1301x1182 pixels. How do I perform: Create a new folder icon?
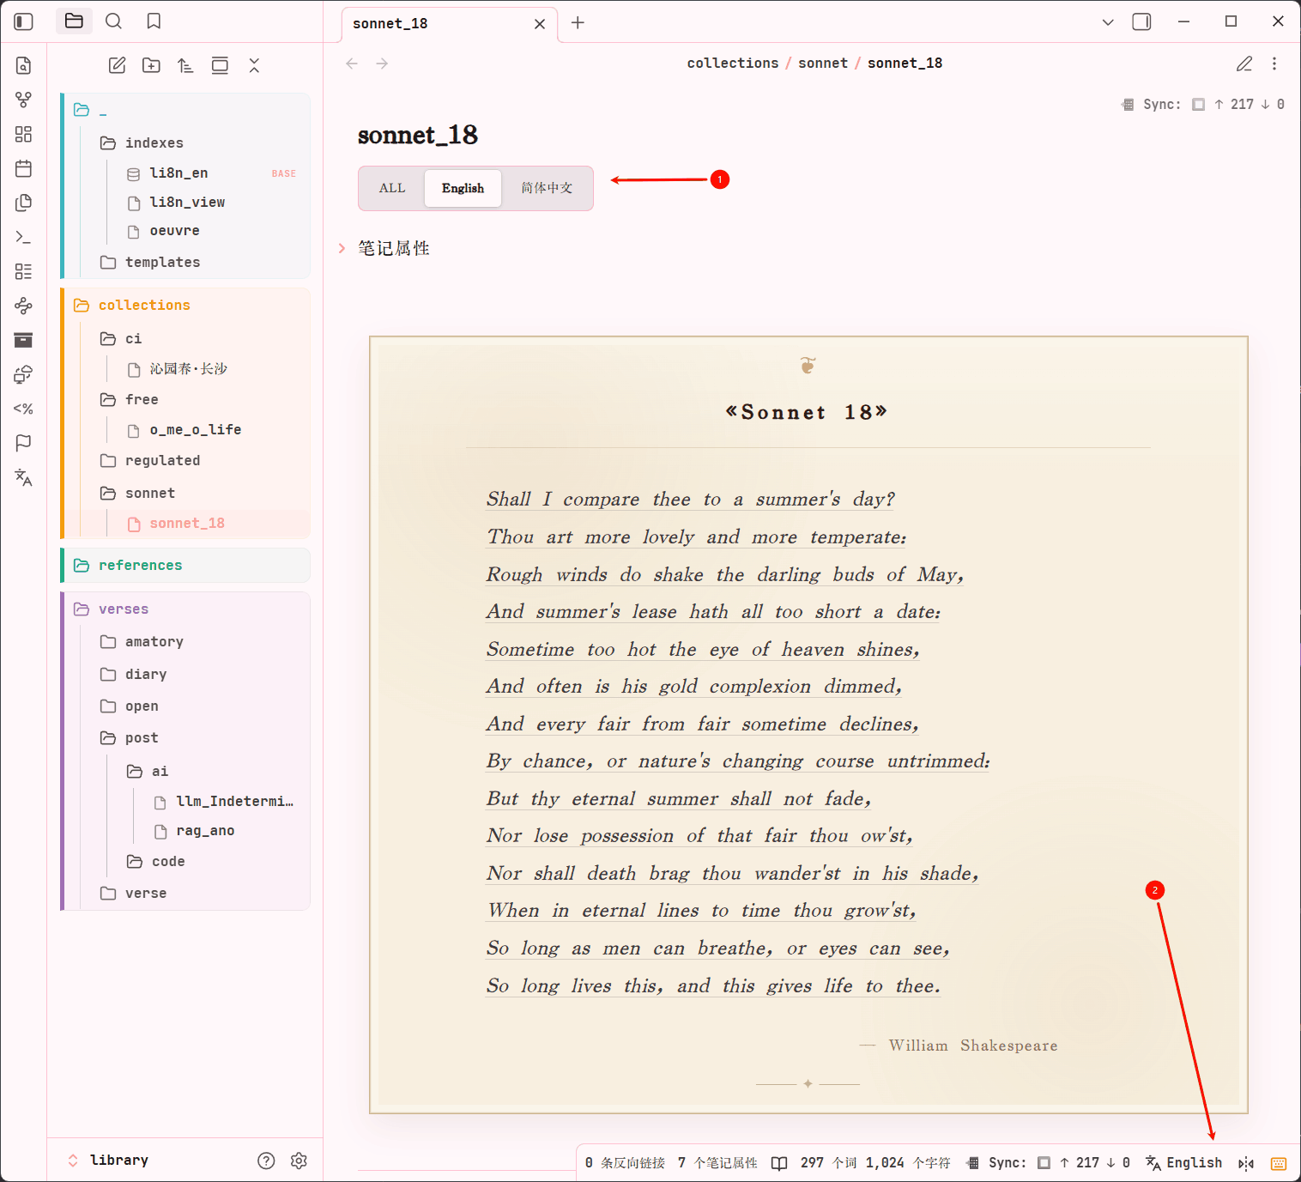point(151,65)
